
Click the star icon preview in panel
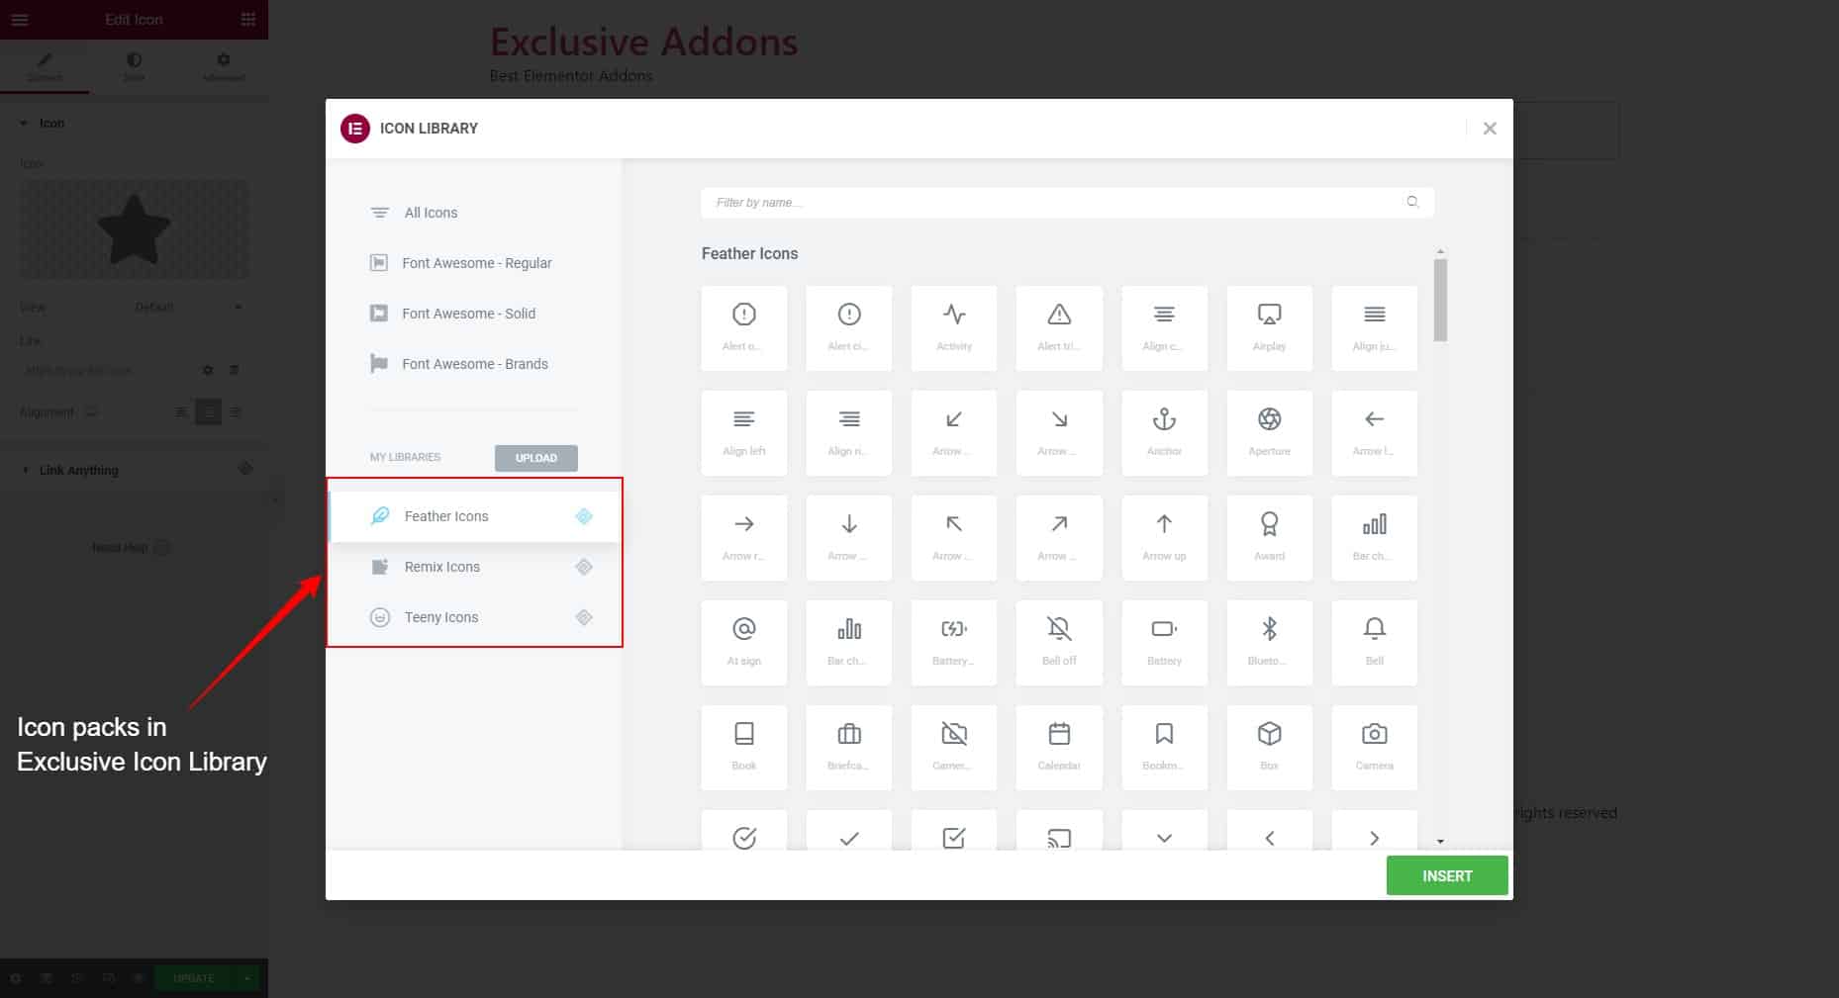click(x=134, y=229)
